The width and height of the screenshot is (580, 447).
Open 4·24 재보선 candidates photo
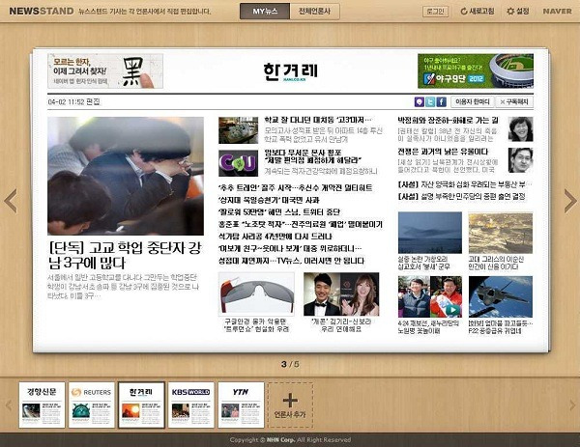[x=430, y=296]
